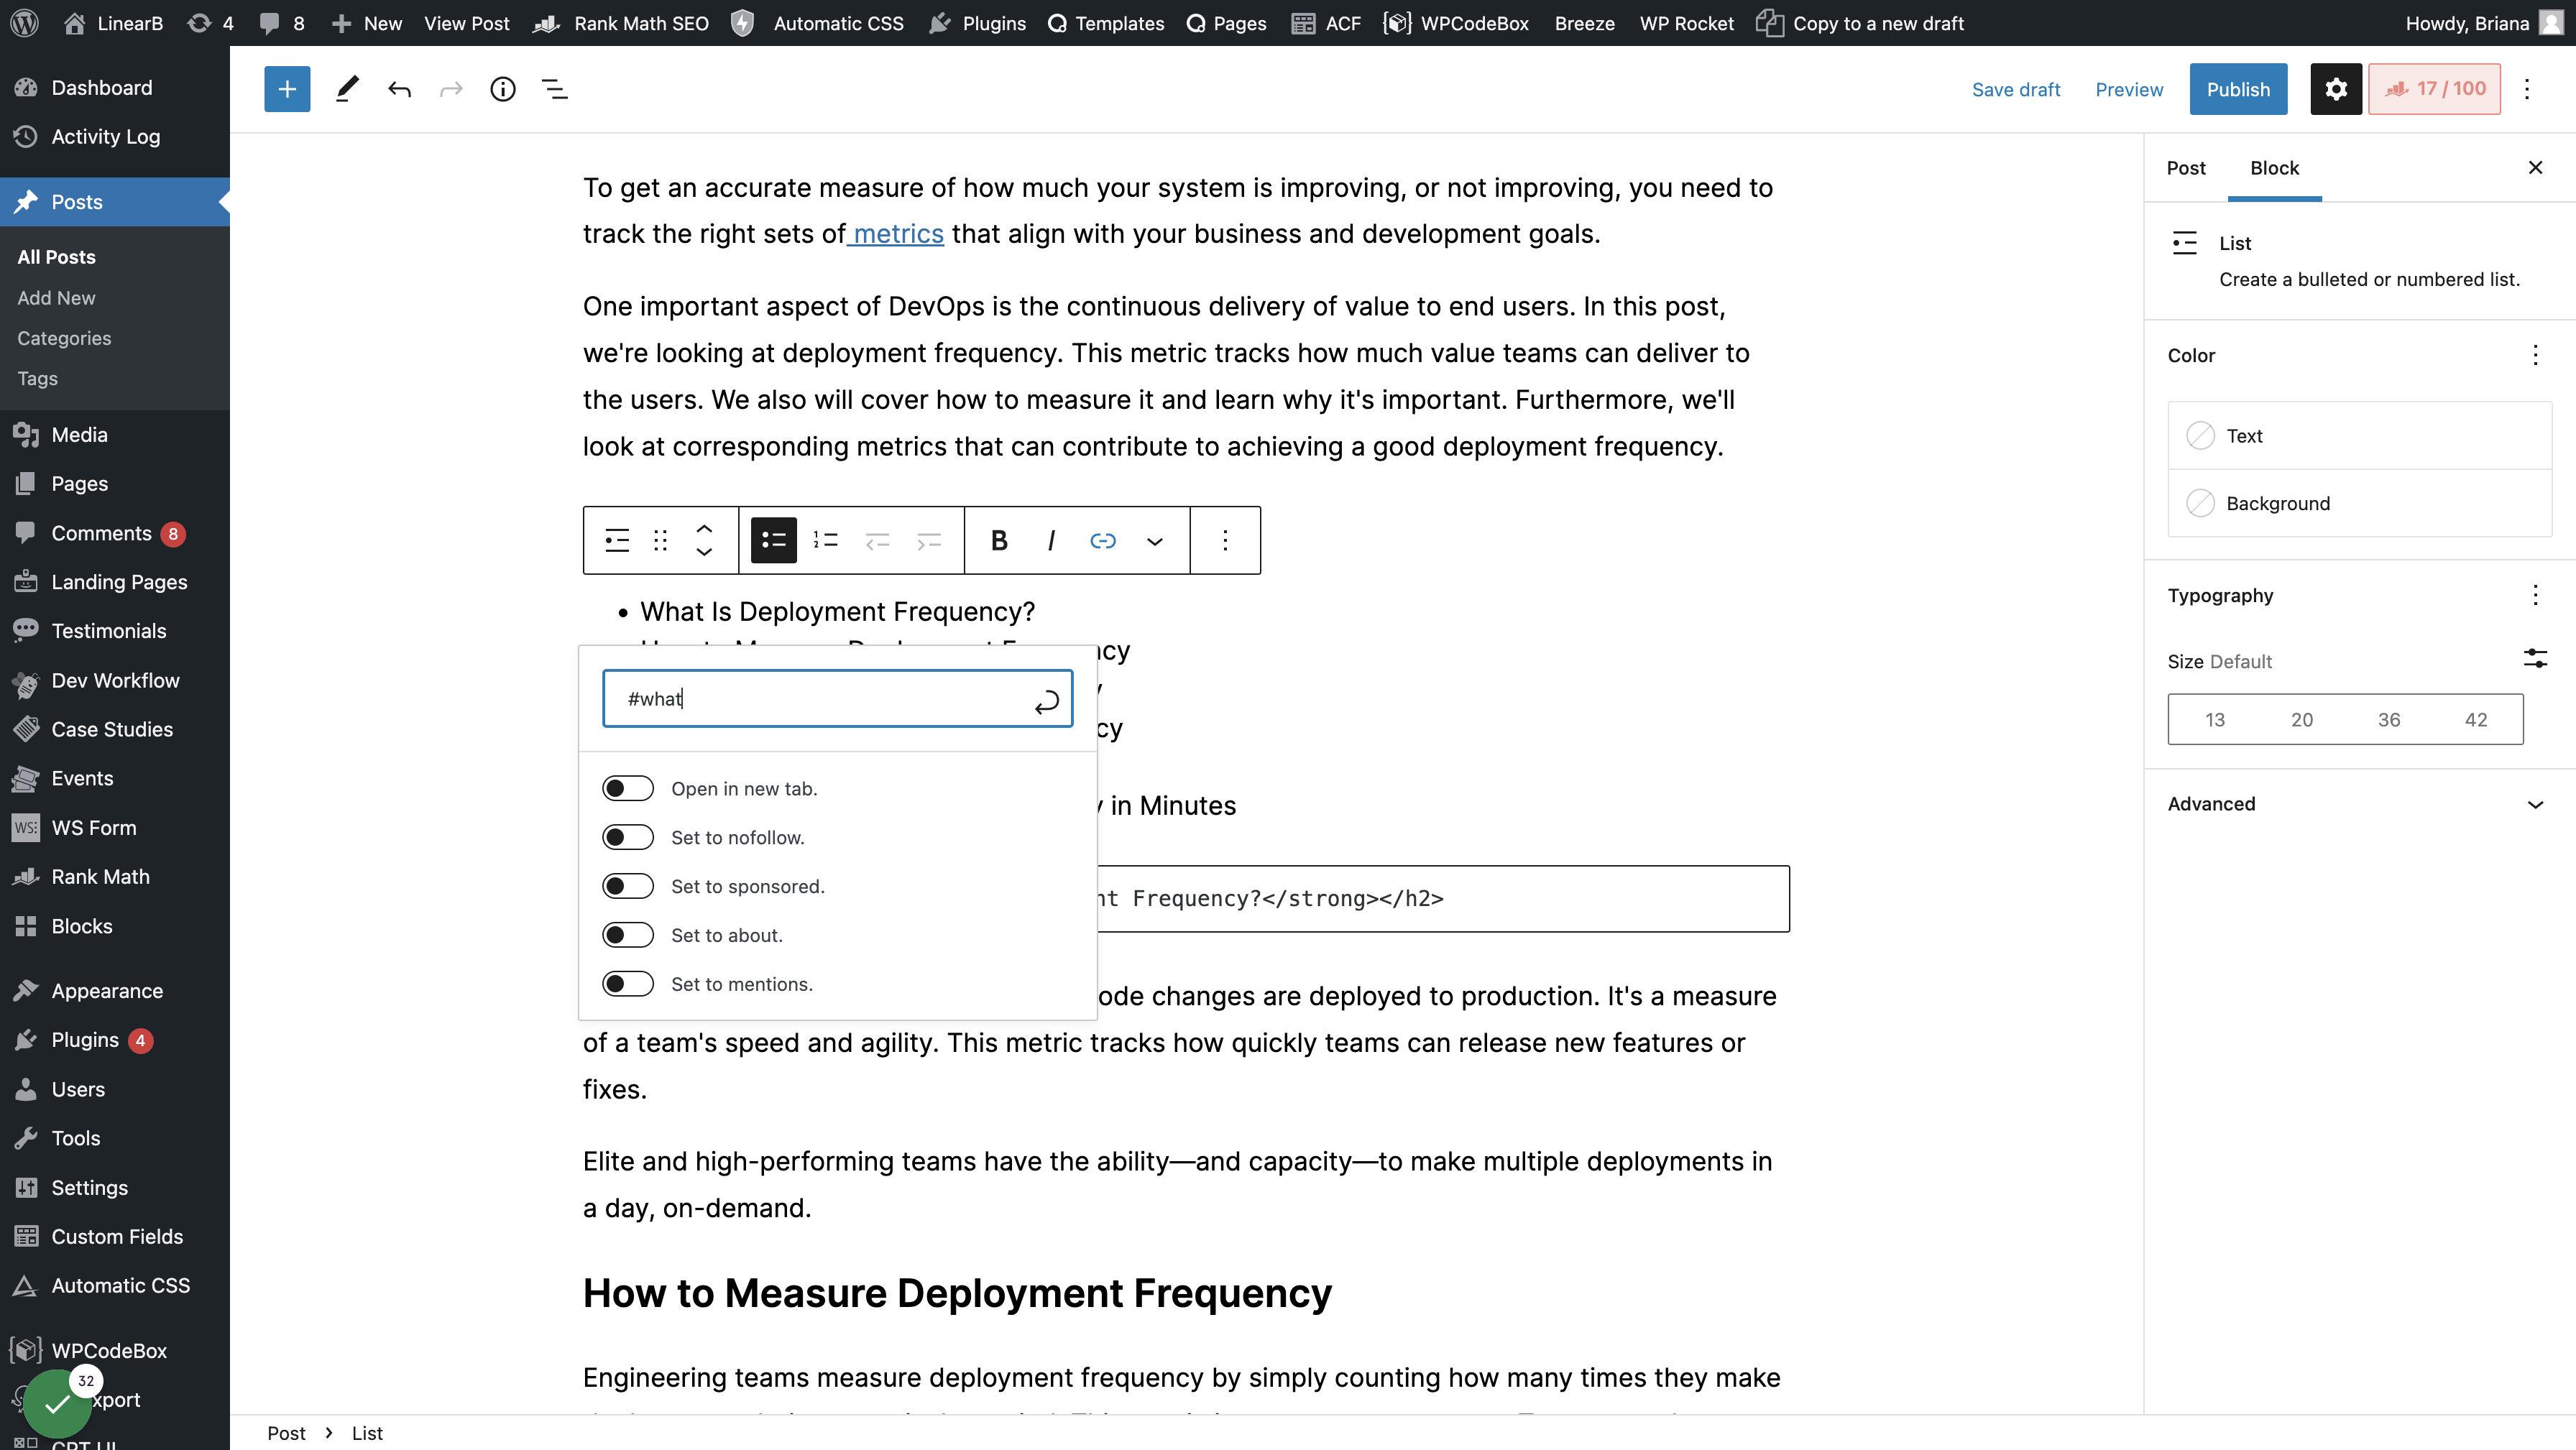The image size is (2576, 1450).
Task: Toggle the settings gear sidebar
Action: click(2335, 89)
